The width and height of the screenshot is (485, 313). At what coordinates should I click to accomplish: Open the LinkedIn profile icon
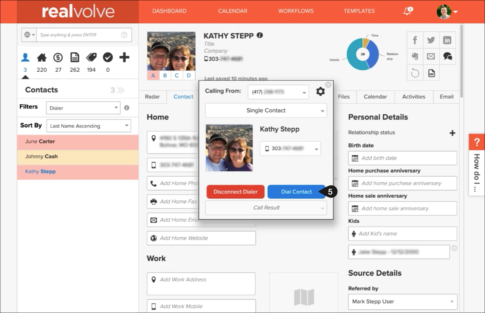coord(447,40)
